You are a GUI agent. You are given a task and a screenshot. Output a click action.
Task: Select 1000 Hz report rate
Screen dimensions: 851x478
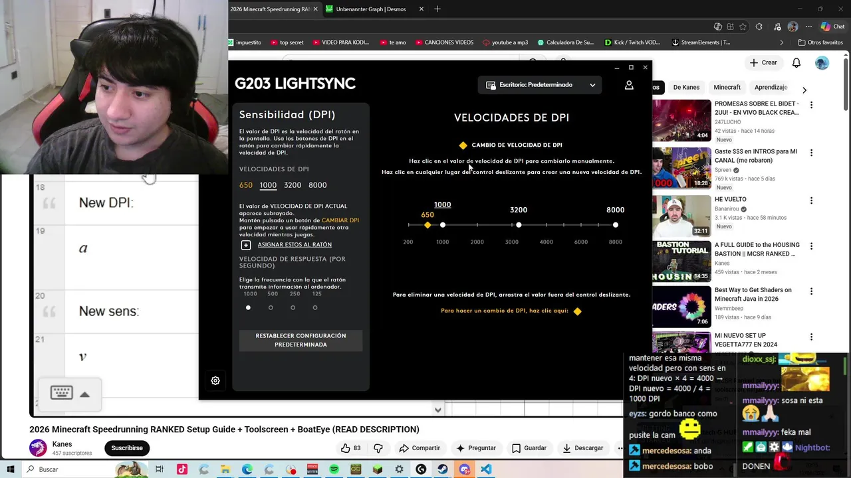[x=248, y=307]
